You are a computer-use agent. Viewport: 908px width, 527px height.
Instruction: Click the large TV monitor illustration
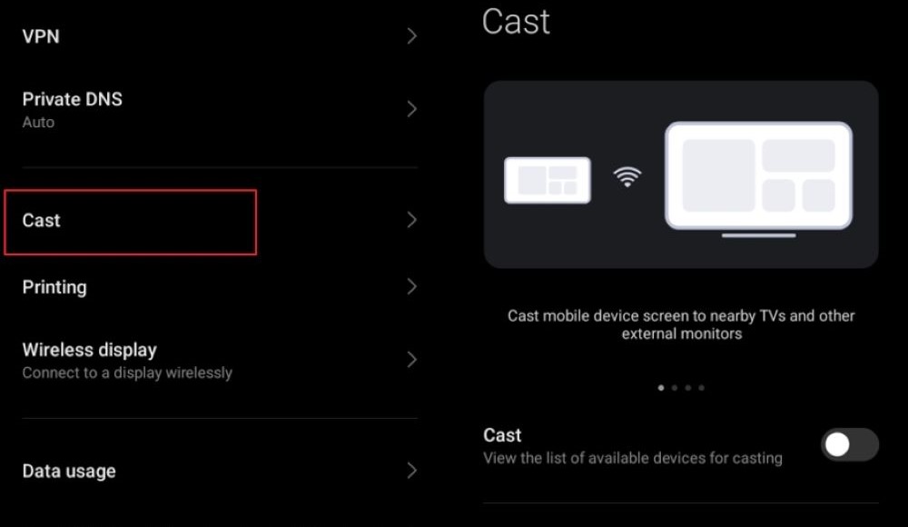pos(758,179)
